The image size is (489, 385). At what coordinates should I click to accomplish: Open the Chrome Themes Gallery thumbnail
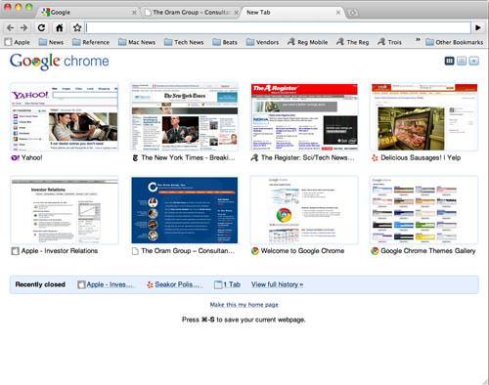pos(424,210)
